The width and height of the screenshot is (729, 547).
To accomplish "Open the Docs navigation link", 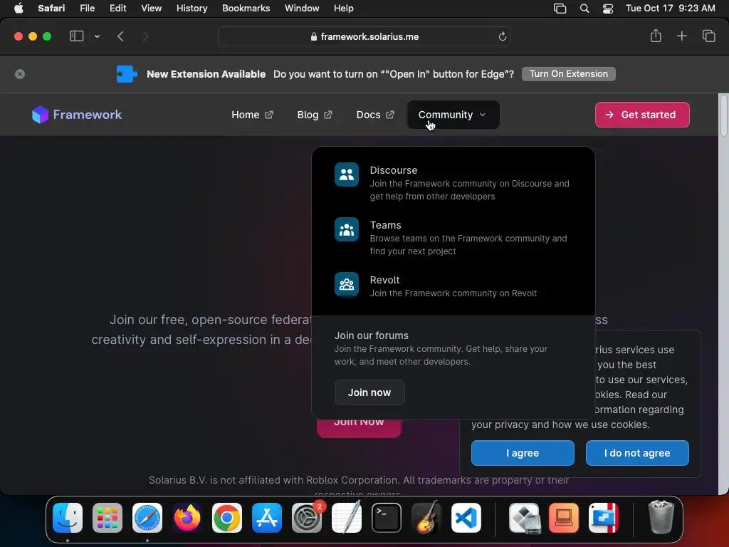I will coord(375,115).
